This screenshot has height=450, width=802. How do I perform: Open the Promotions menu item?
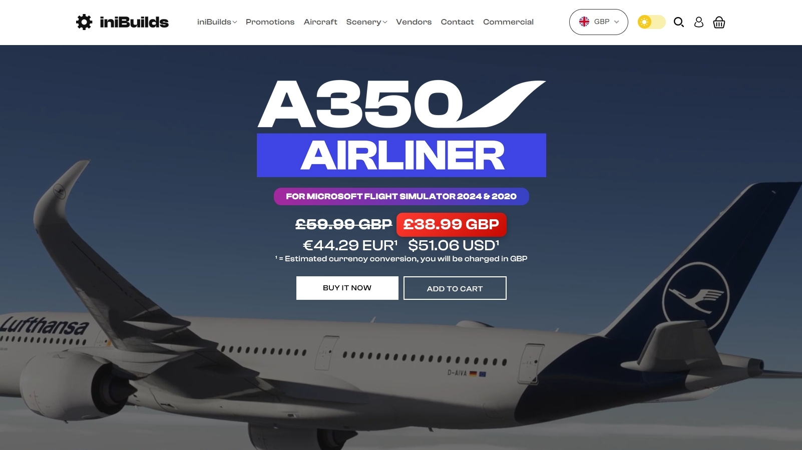tap(270, 22)
